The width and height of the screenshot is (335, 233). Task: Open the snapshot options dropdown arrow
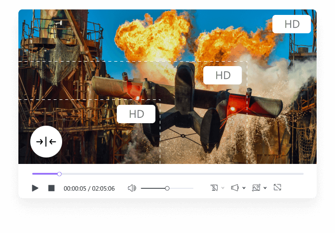[265, 188]
